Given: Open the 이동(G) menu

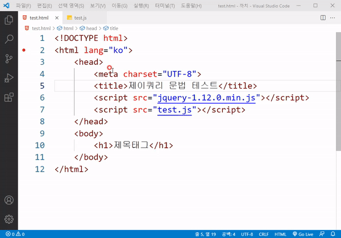Looking at the screenshot, I should point(119,6).
